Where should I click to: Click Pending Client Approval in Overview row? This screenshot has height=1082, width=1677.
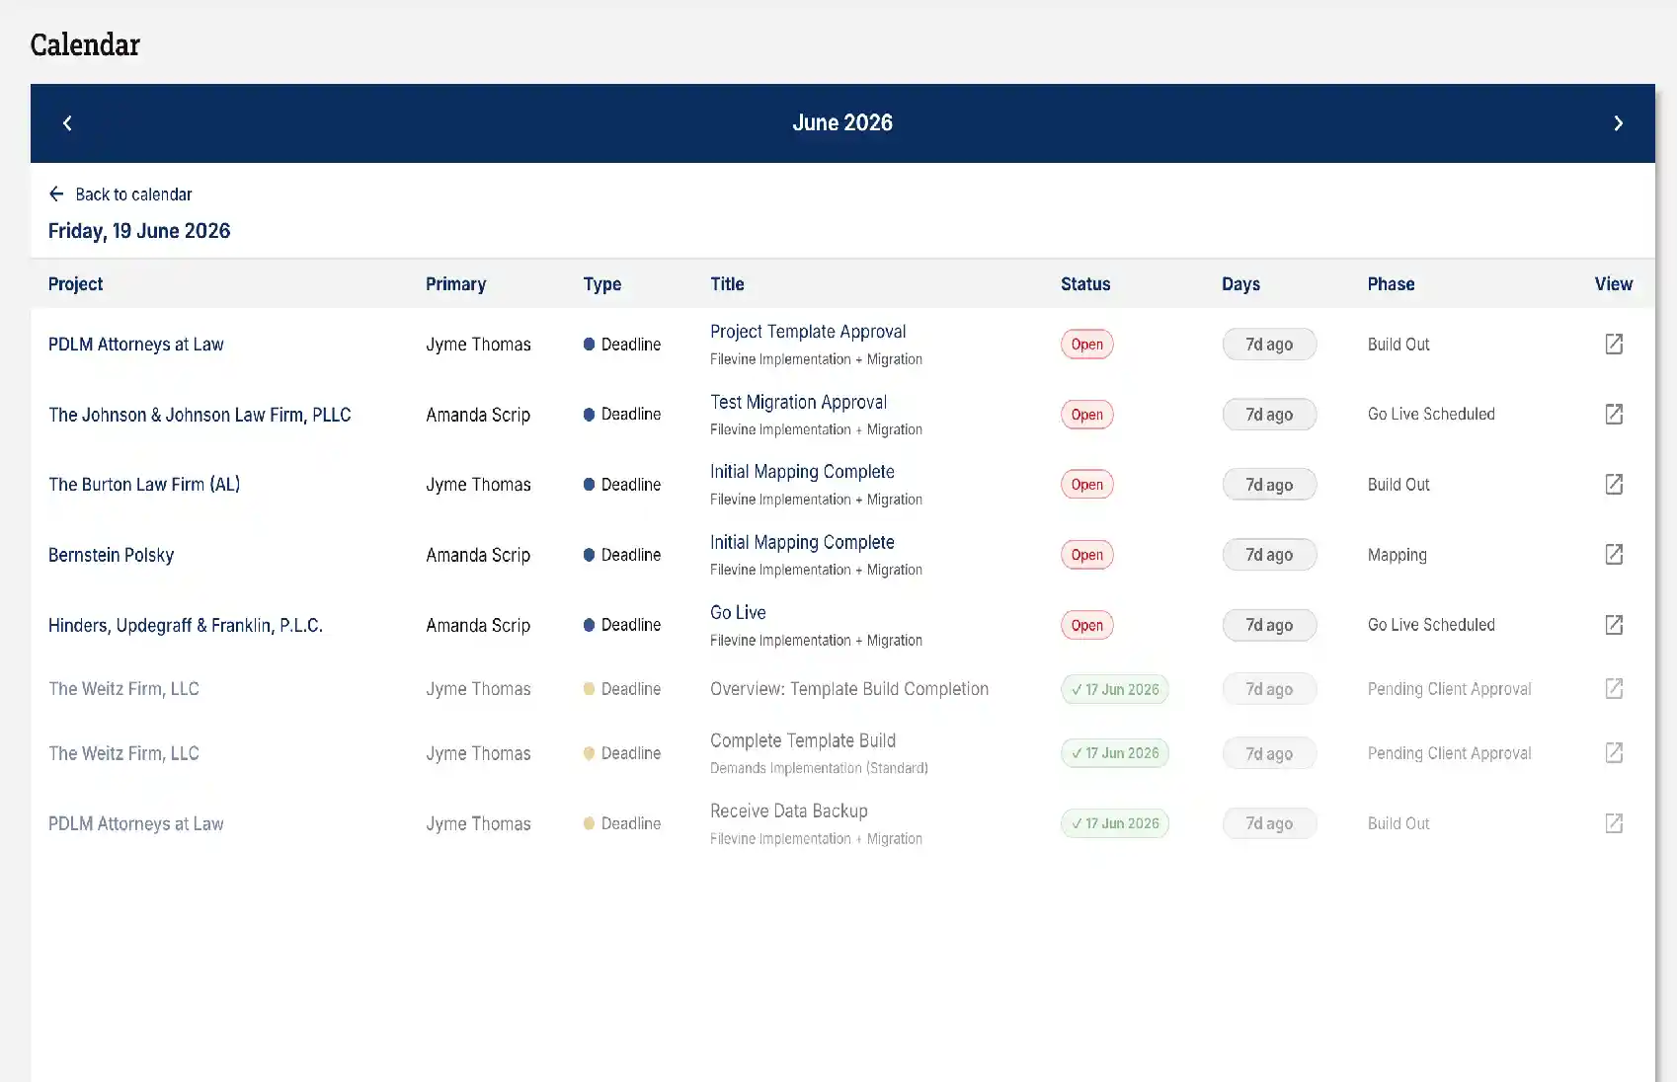pyautogui.click(x=1449, y=689)
